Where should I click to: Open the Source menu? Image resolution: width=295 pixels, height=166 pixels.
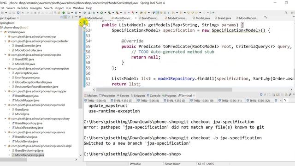coord(11,8)
